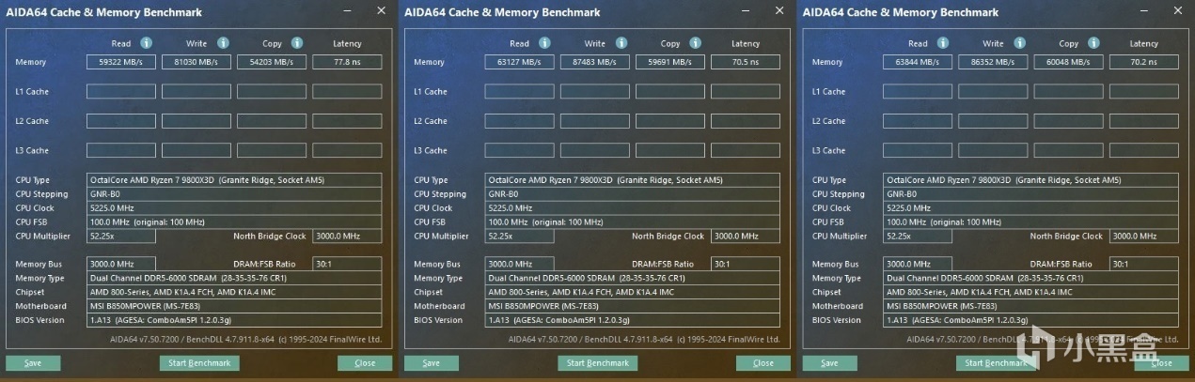1195x382 pixels.
Task: Select memory write value 86352 MB/s
Action: point(993,62)
